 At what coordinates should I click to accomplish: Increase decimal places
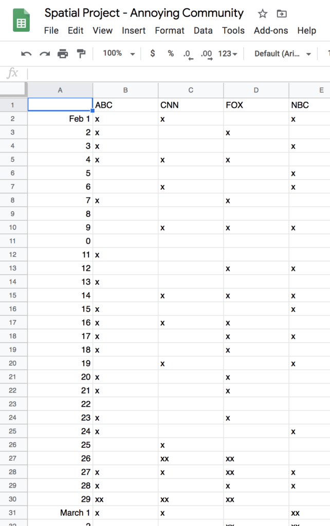tap(207, 54)
